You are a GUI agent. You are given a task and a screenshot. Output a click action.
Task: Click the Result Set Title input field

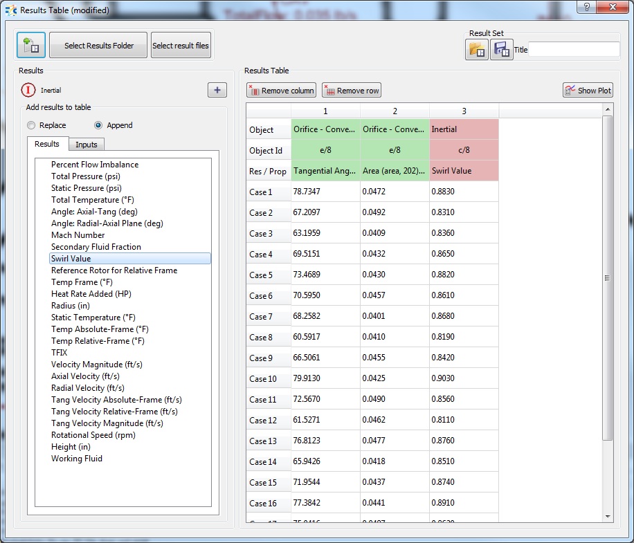coord(574,50)
